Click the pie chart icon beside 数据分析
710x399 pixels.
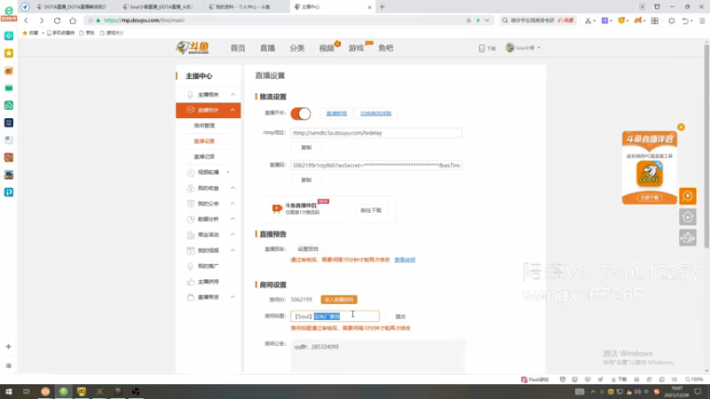(190, 219)
